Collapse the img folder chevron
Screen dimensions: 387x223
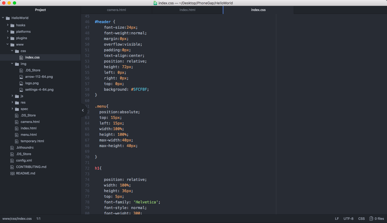(12, 64)
